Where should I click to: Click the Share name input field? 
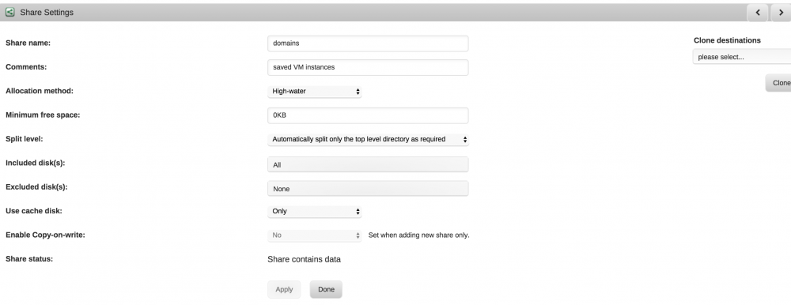click(368, 43)
